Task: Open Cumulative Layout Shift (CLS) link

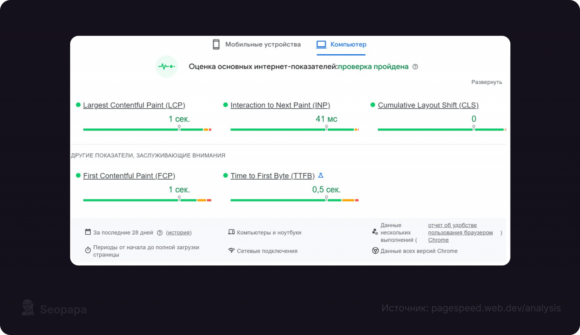Action: [x=428, y=105]
